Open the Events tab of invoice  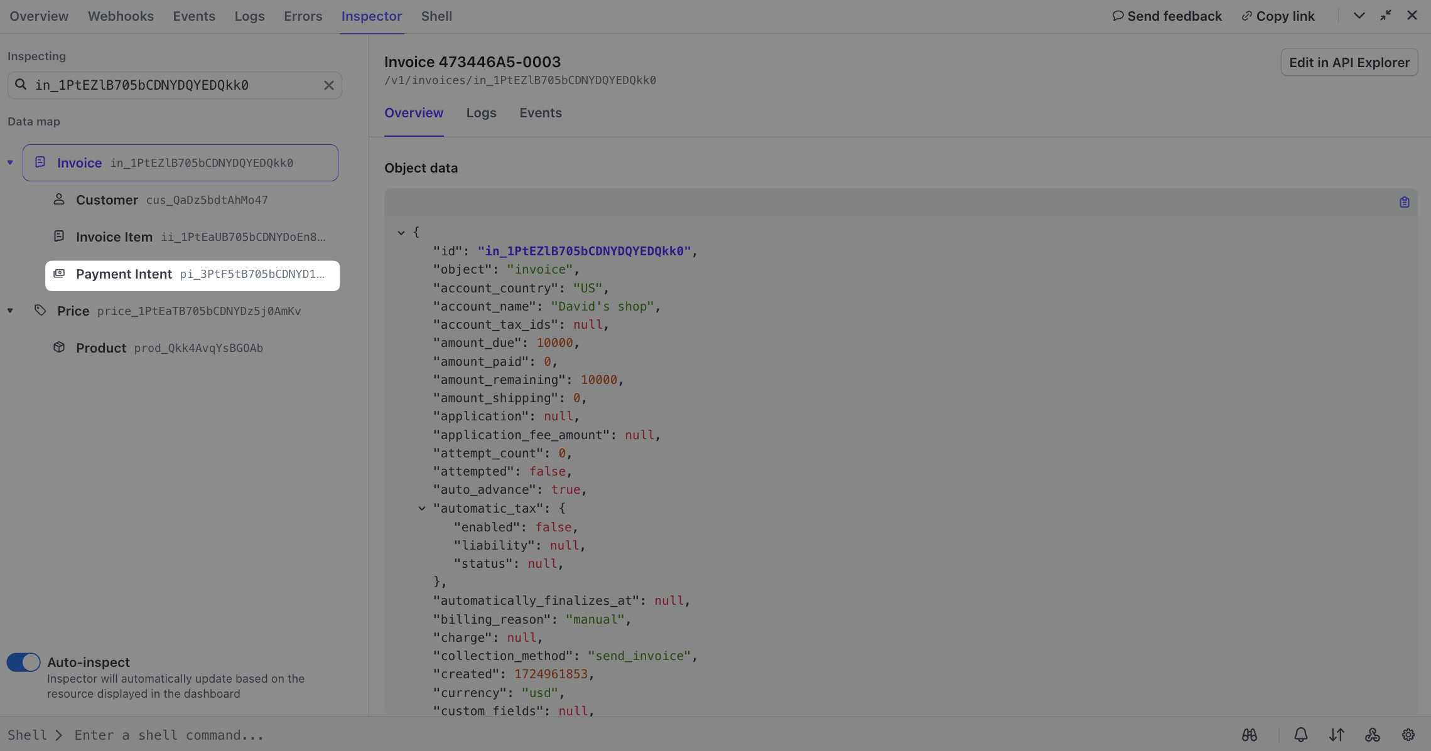[x=540, y=113]
